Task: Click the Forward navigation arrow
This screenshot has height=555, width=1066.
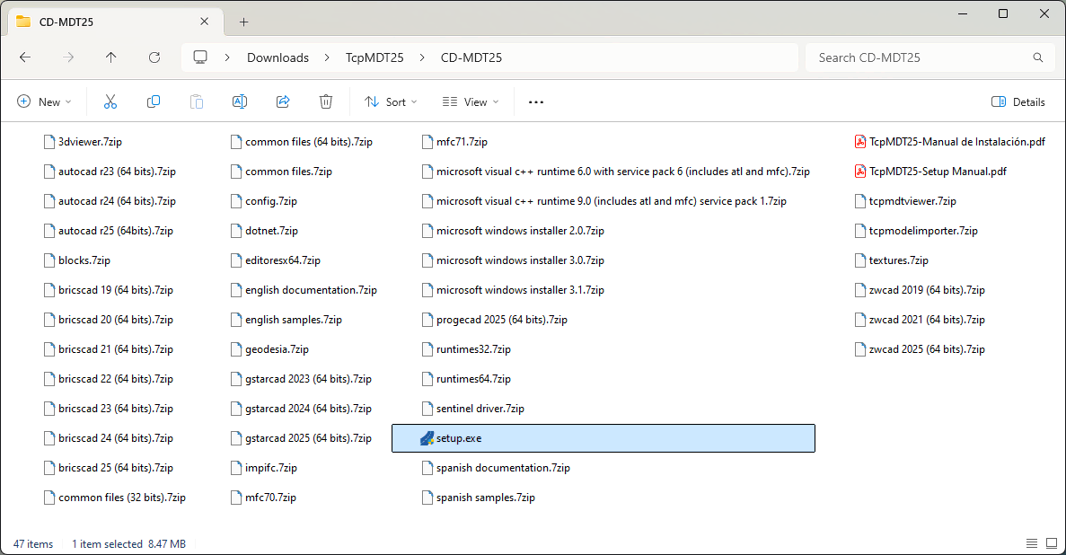Action: click(x=68, y=57)
